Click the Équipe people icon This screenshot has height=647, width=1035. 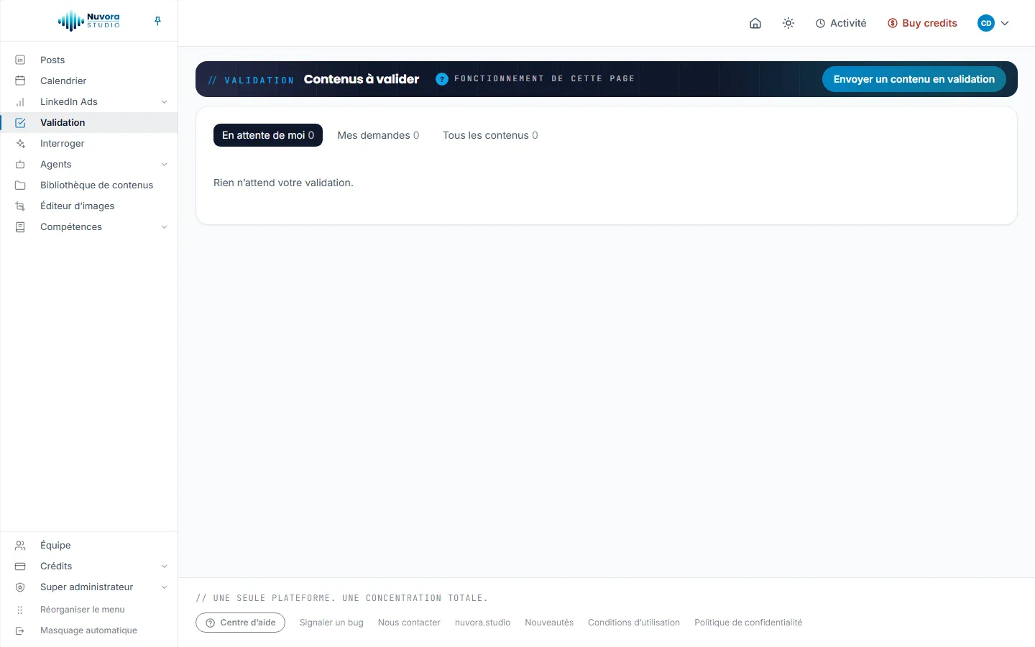(20, 545)
